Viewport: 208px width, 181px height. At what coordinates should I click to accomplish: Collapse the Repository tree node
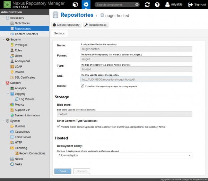tap(3, 18)
